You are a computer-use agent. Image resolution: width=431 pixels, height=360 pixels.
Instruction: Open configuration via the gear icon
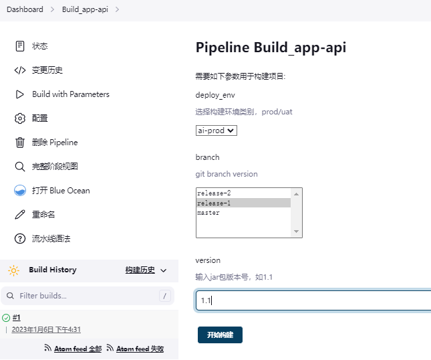click(x=20, y=118)
